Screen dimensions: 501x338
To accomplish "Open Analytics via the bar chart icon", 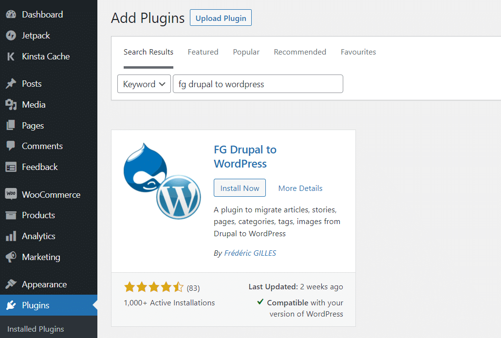I will point(11,236).
